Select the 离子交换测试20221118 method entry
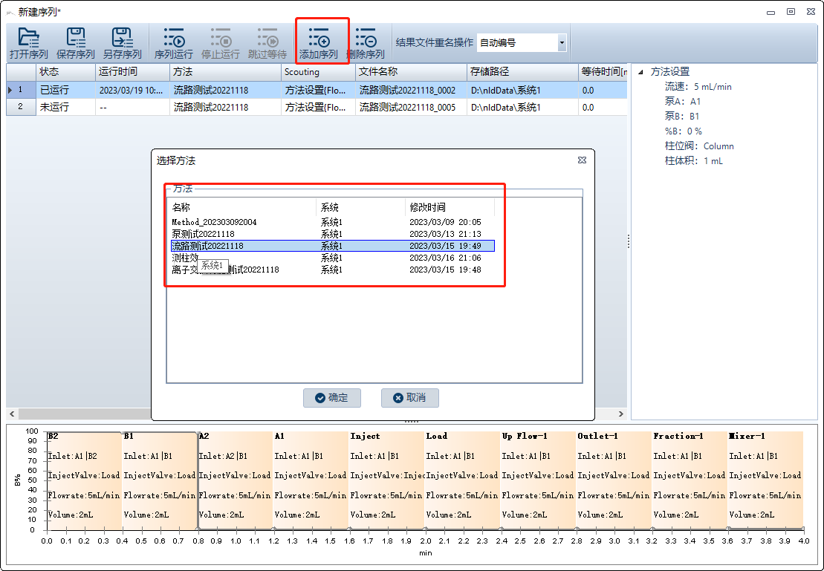The image size is (824, 571). coord(223,270)
